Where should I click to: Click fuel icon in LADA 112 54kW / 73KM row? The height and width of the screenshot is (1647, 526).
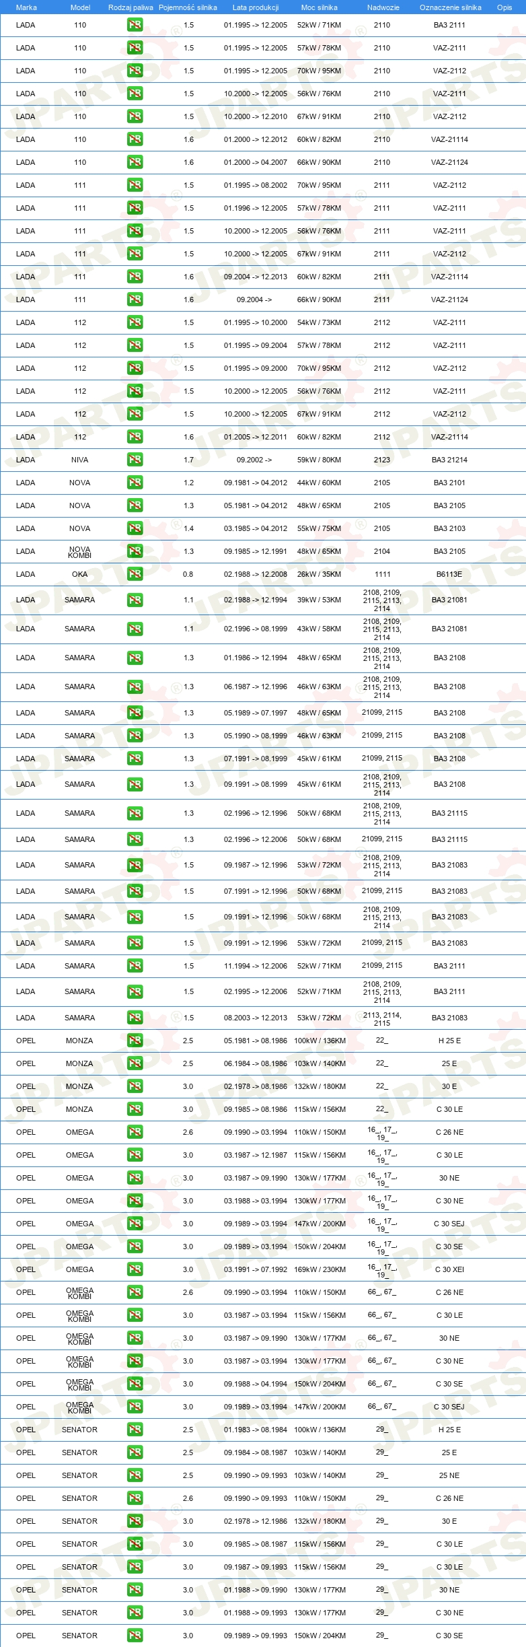[135, 322]
